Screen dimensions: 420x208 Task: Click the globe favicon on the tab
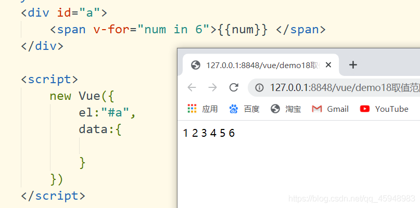point(196,65)
